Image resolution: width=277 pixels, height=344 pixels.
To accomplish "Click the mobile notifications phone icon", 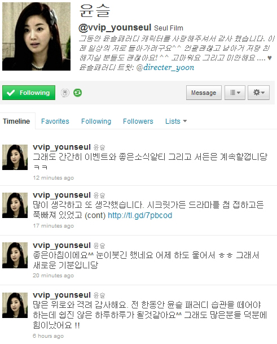I will 65,93.
